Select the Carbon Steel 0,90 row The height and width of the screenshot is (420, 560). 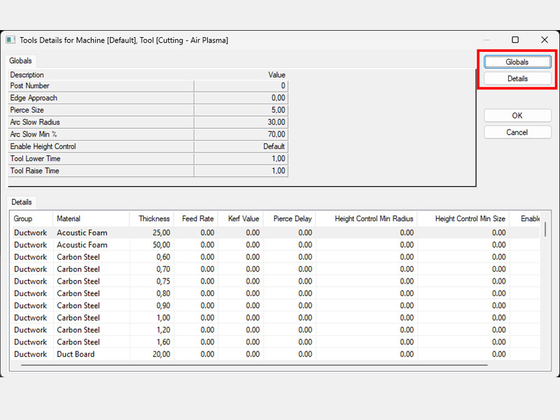click(276, 306)
